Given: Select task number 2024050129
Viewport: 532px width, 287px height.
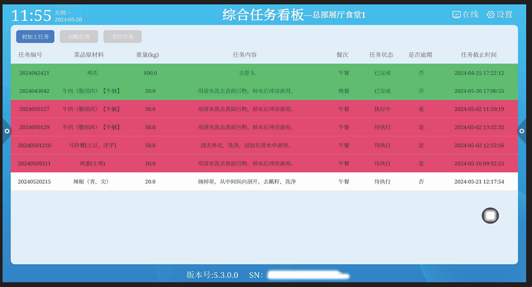Looking at the screenshot, I should 34,127.
